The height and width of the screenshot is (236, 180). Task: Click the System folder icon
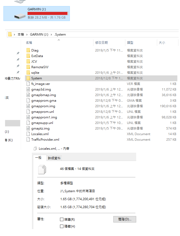tap(28, 78)
